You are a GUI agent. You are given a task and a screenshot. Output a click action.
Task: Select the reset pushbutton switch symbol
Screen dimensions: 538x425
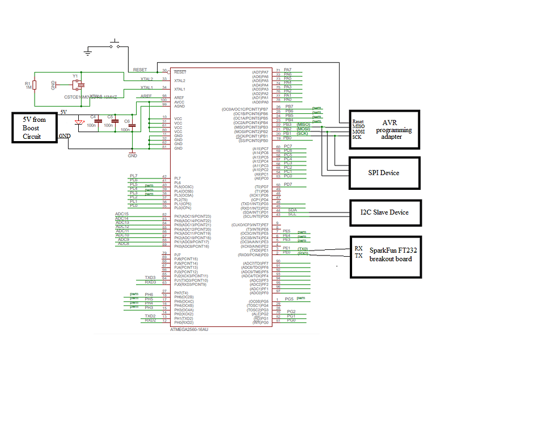pyautogui.click(x=113, y=42)
